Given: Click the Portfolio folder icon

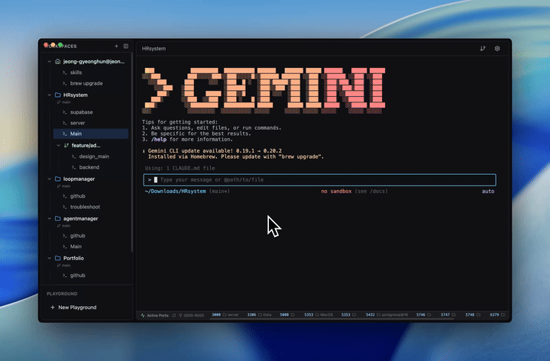Looking at the screenshot, I should pos(58,258).
